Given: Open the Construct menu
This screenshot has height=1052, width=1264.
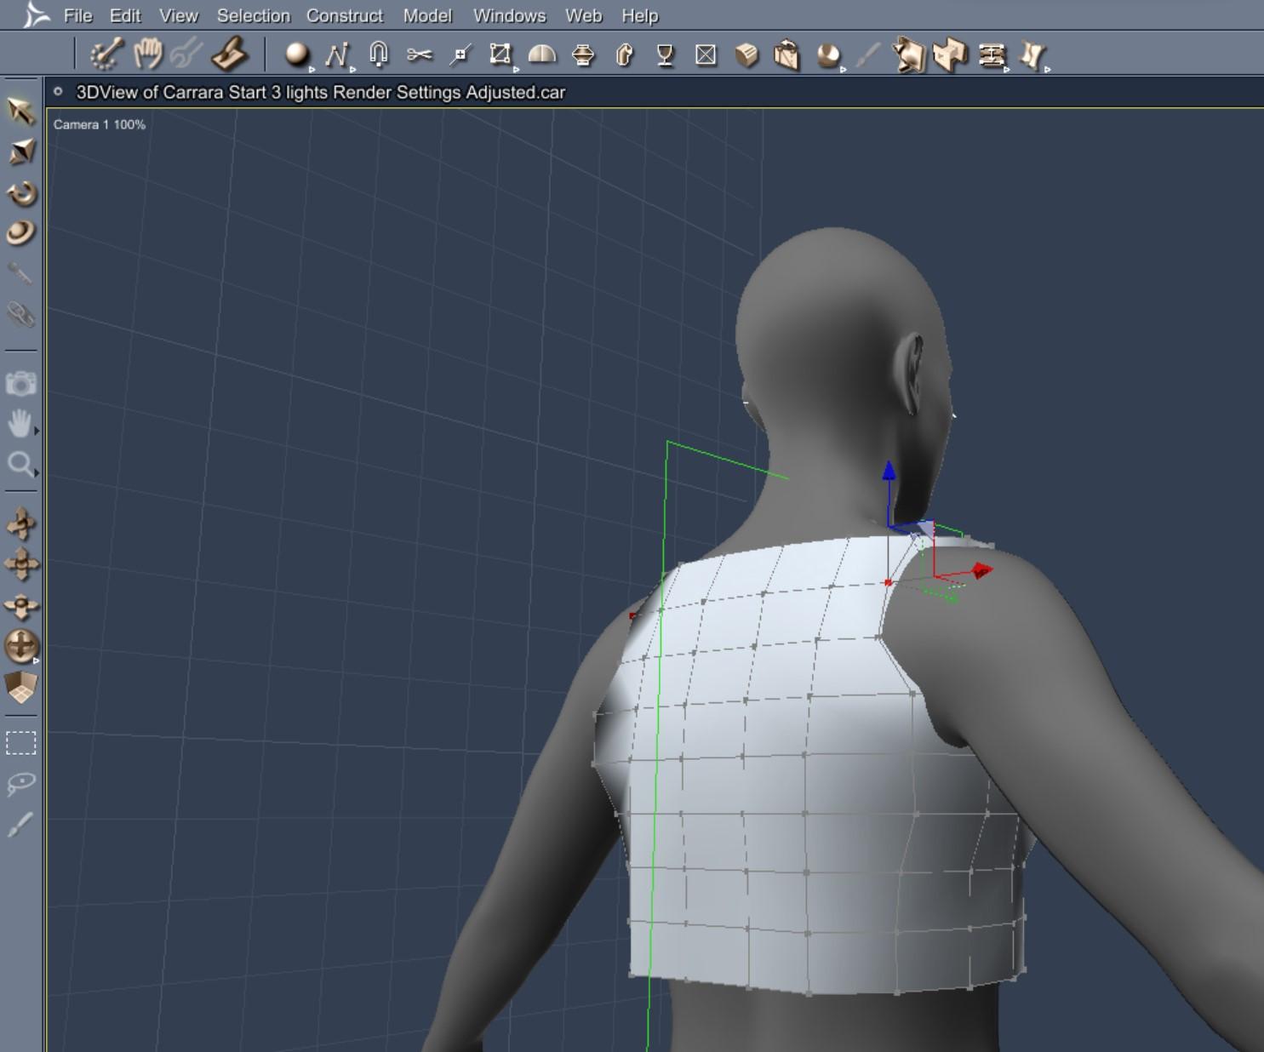Looking at the screenshot, I should [345, 15].
